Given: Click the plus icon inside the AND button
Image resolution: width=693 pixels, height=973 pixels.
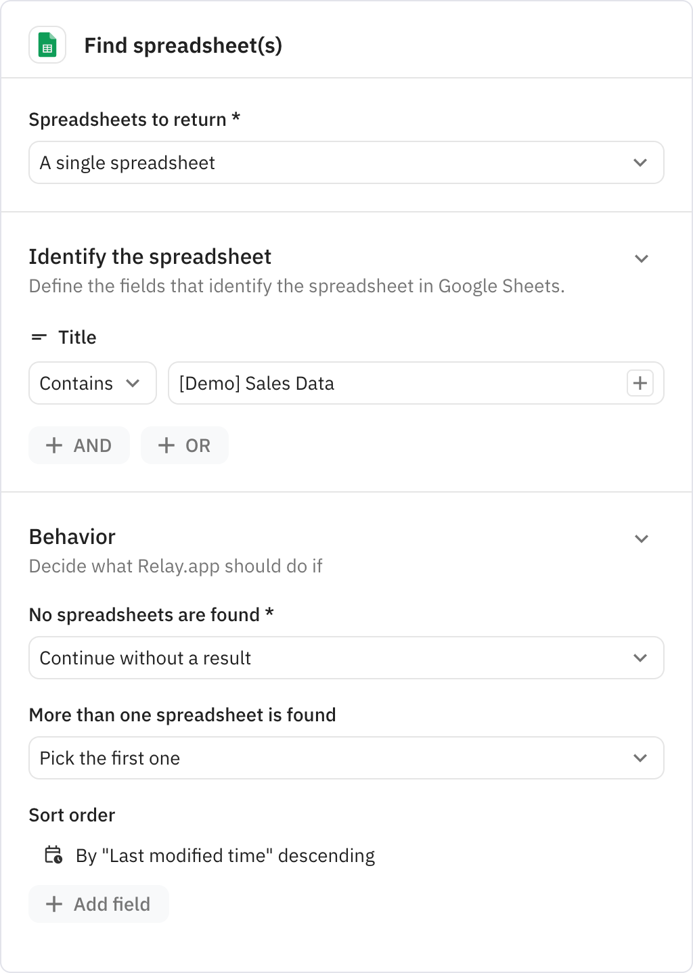Looking at the screenshot, I should (55, 445).
